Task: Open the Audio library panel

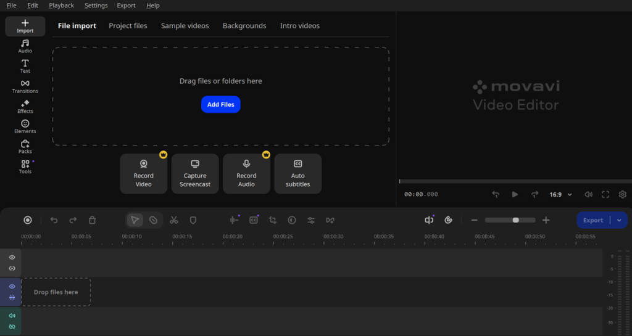Action: click(x=25, y=46)
